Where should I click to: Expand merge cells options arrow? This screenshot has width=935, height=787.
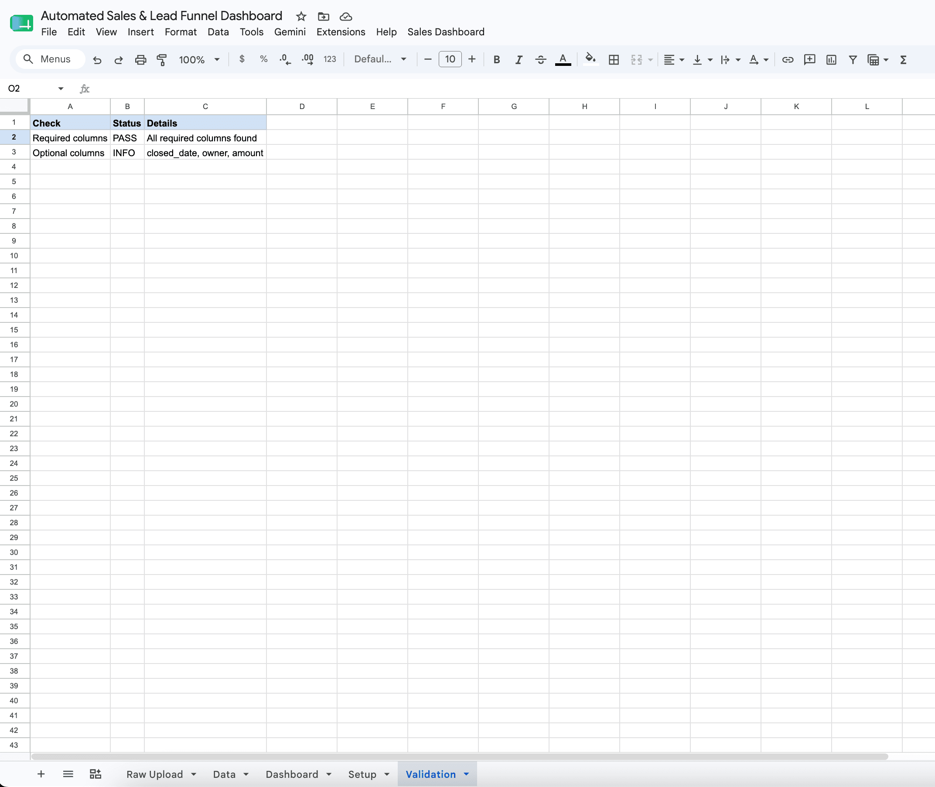point(650,59)
